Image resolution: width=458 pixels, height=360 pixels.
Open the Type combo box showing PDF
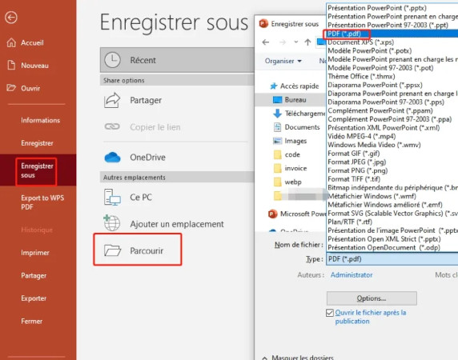pos(392,258)
